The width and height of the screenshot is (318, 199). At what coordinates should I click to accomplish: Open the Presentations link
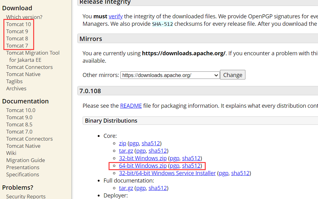tap(23, 167)
